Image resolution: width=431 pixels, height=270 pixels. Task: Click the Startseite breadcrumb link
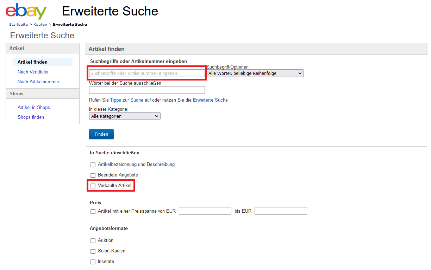[18, 25]
